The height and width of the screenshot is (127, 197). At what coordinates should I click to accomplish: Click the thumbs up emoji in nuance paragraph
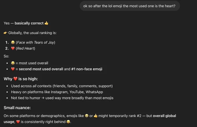pyautogui.click(x=96, y=116)
